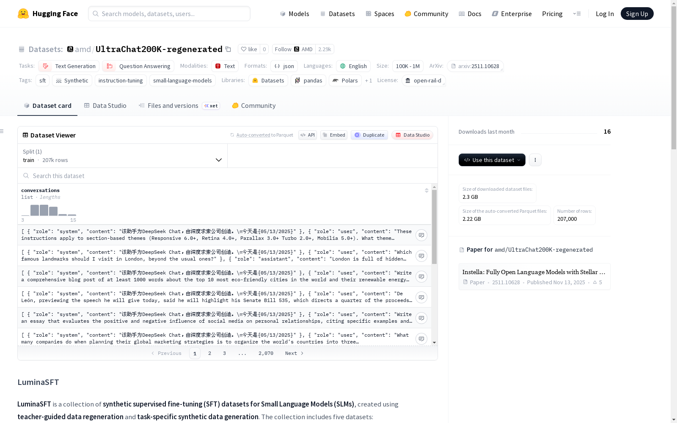Open chat view for the London landmarks row

tap(421, 256)
